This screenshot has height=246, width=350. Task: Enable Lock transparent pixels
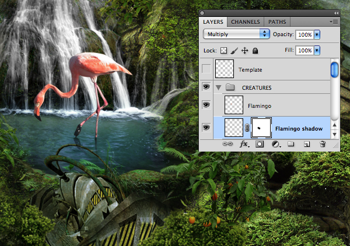[223, 51]
